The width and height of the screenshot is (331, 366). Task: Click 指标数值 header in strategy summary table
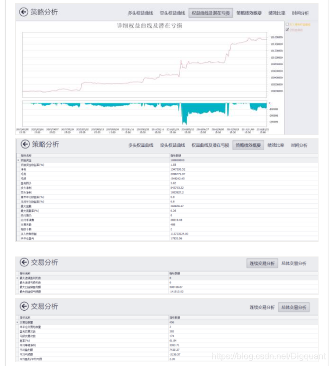click(176, 156)
